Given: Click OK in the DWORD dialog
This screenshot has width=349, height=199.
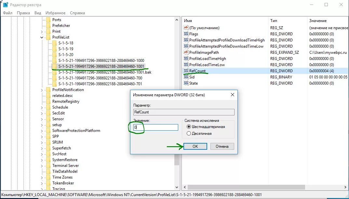Looking at the screenshot, I should tap(195, 146).
